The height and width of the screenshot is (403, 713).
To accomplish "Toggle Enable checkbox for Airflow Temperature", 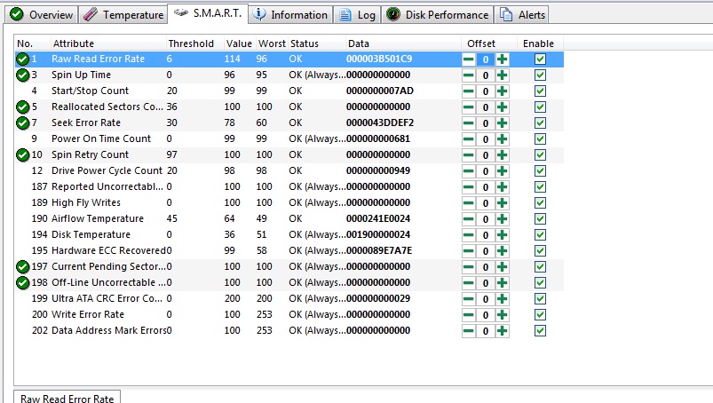I will tap(540, 219).
